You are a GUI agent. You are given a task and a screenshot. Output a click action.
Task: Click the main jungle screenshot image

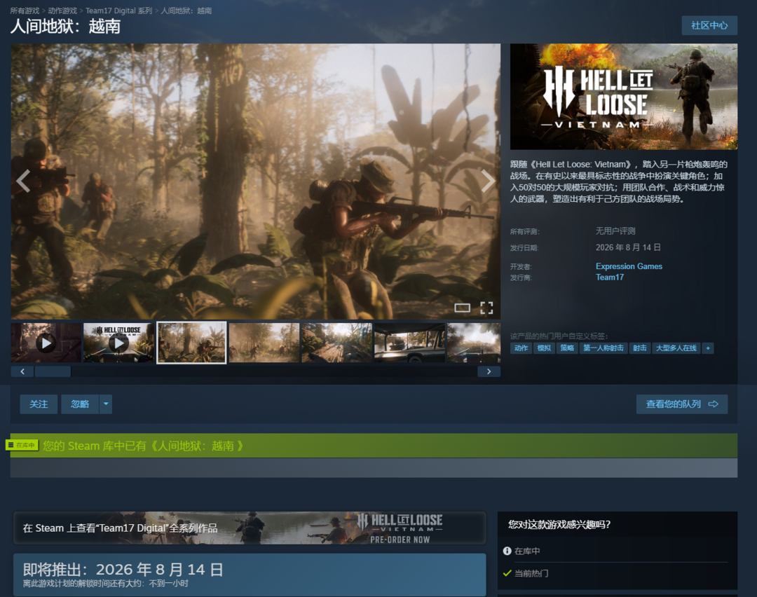point(256,181)
